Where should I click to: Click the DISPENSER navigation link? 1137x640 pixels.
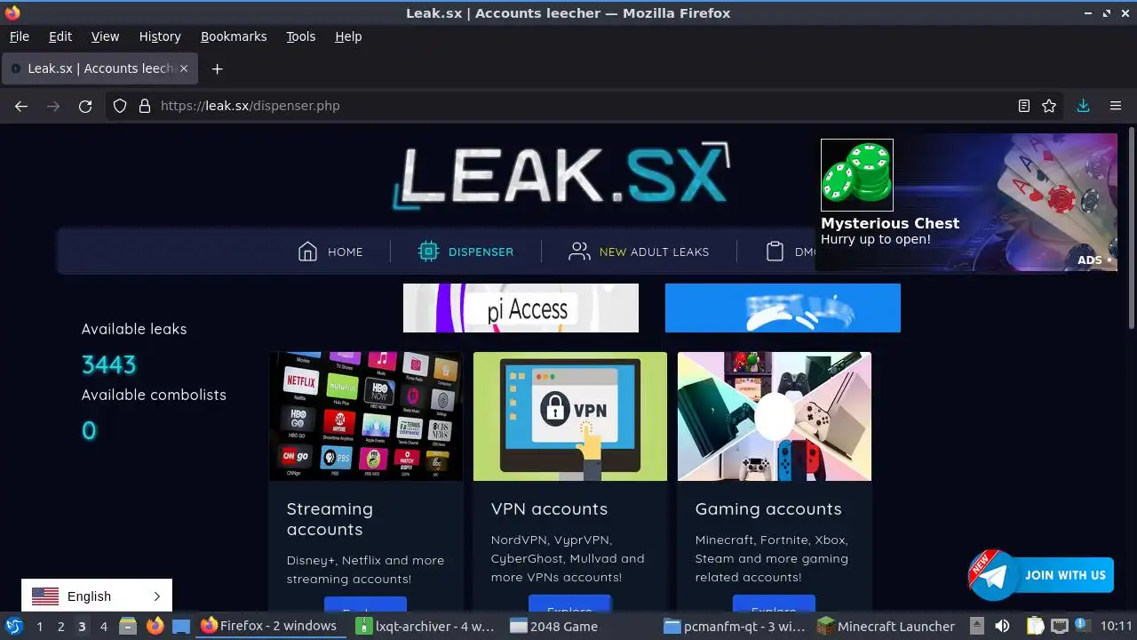click(x=481, y=252)
